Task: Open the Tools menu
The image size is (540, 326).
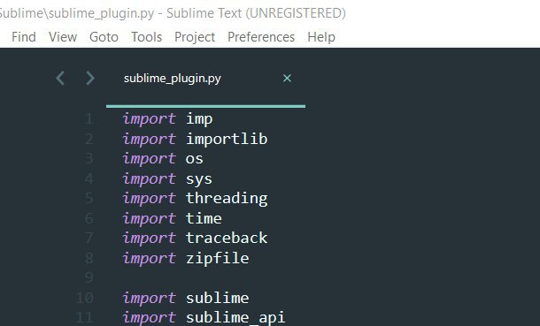Action: (x=146, y=37)
